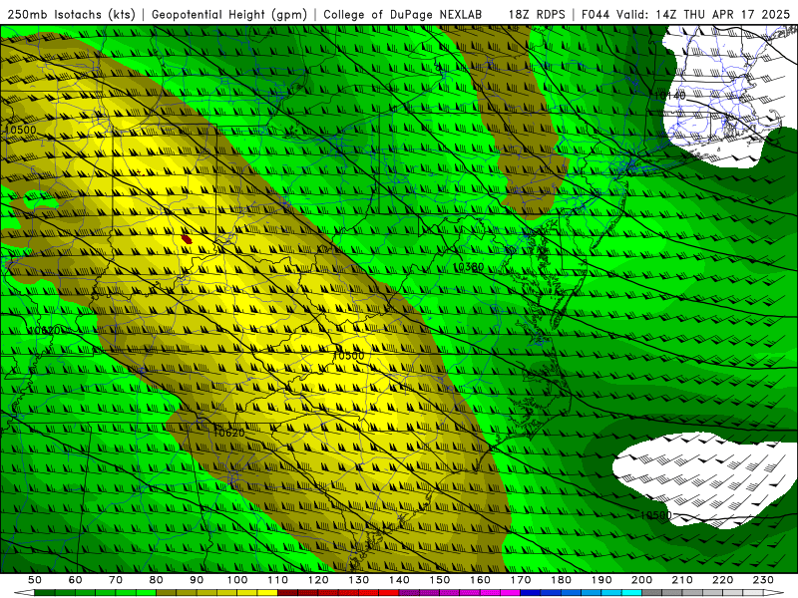Screen dimensions: 798x598
Task: Click the 190 value on color scale
Action: click(601, 580)
